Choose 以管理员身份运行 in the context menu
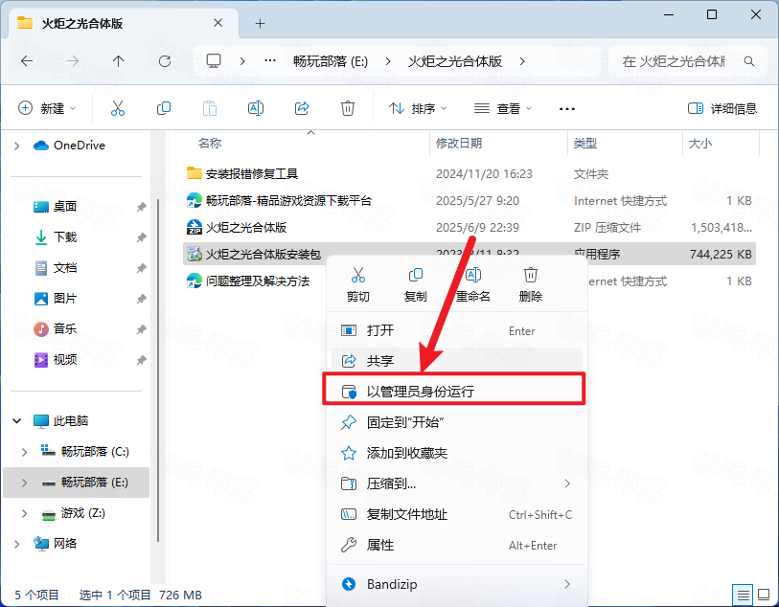Viewport: 779px width, 607px height. (x=456, y=392)
